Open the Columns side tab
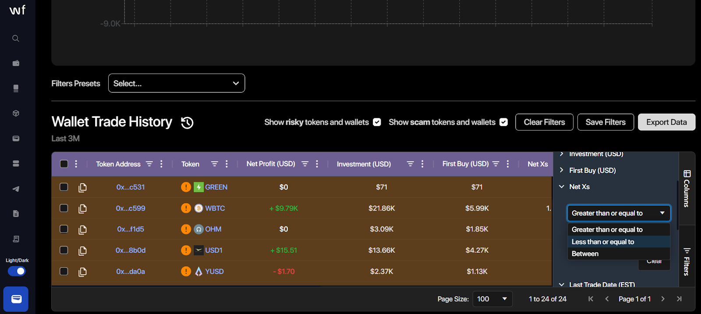The image size is (701, 314). click(x=687, y=189)
